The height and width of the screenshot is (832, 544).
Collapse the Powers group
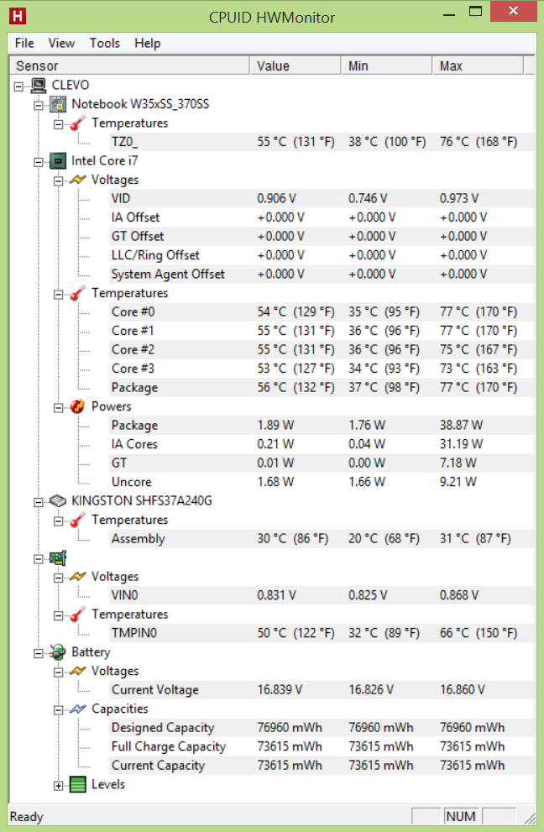coord(59,407)
